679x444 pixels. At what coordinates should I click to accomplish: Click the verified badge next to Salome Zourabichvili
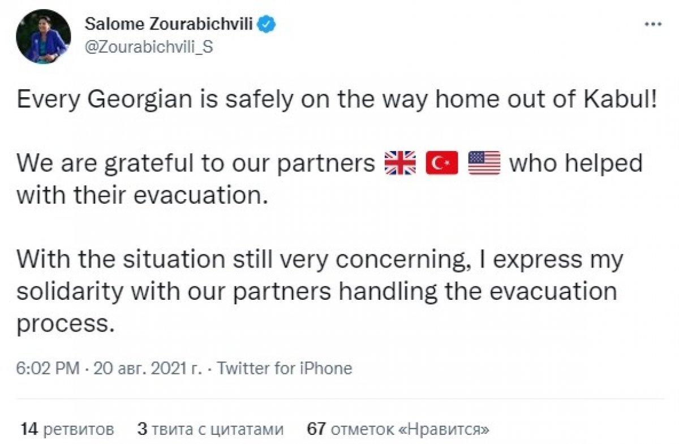(x=267, y=24)
